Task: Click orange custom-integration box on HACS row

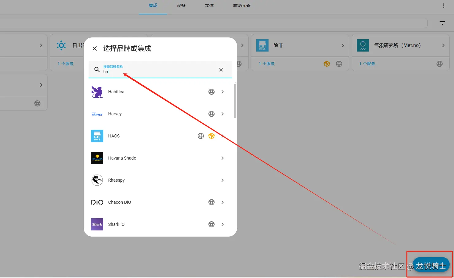Action: 212,136
